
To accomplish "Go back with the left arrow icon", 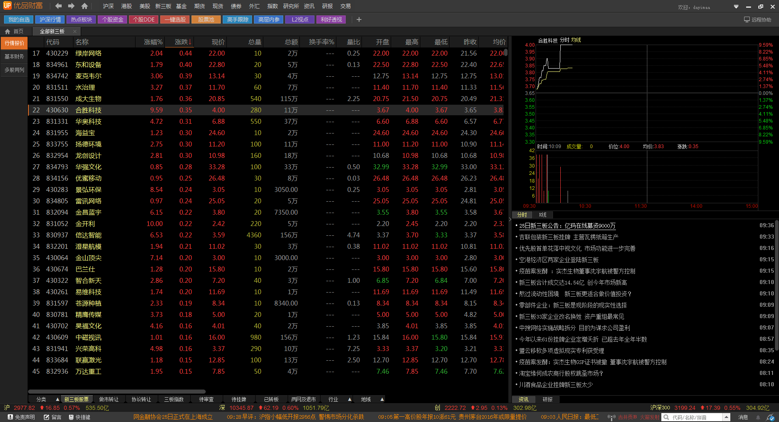I will 58,6.
